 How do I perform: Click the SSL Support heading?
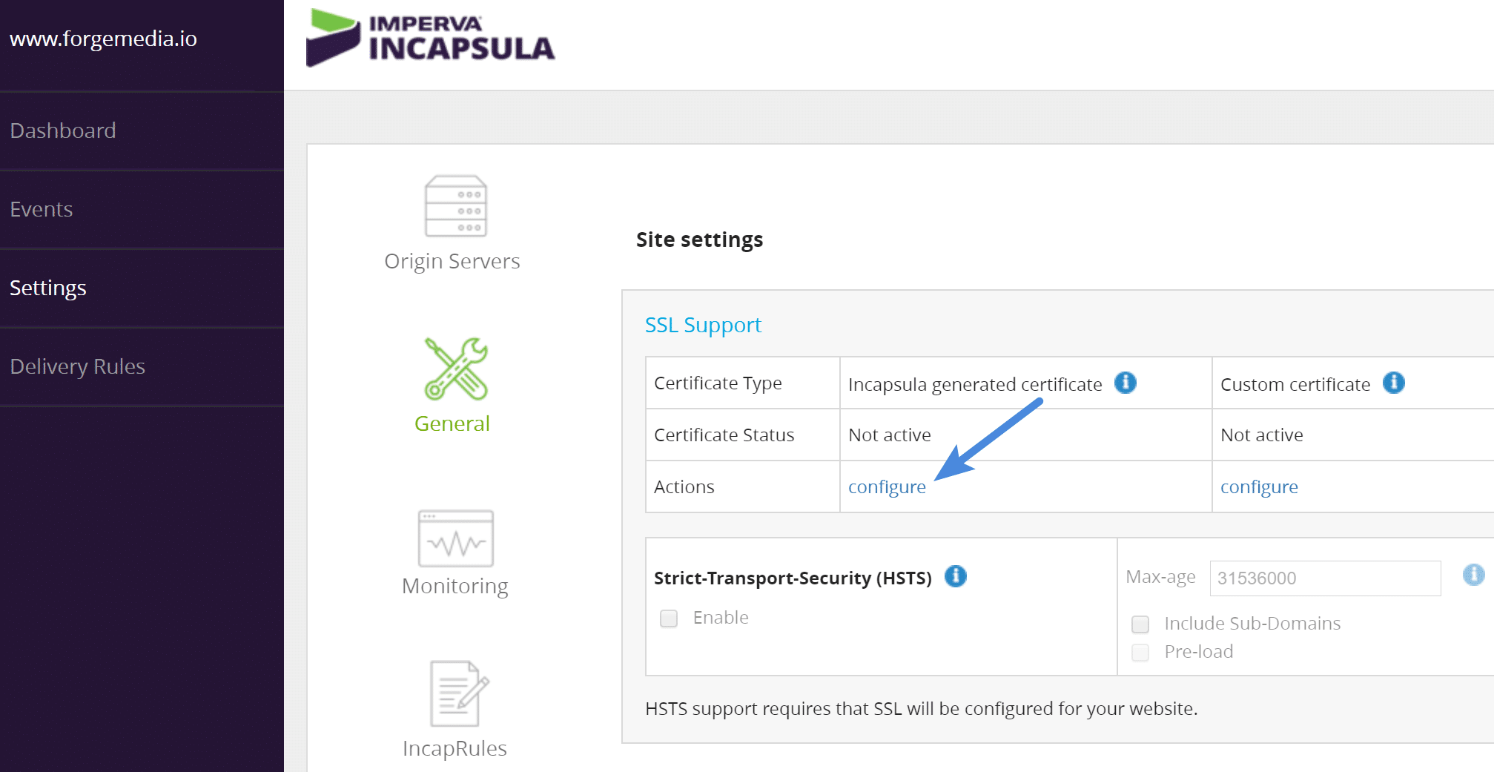coord(703,325)
